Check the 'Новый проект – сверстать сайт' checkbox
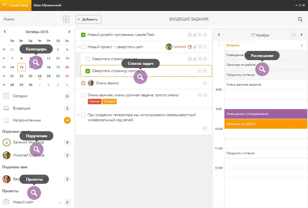 83,47
